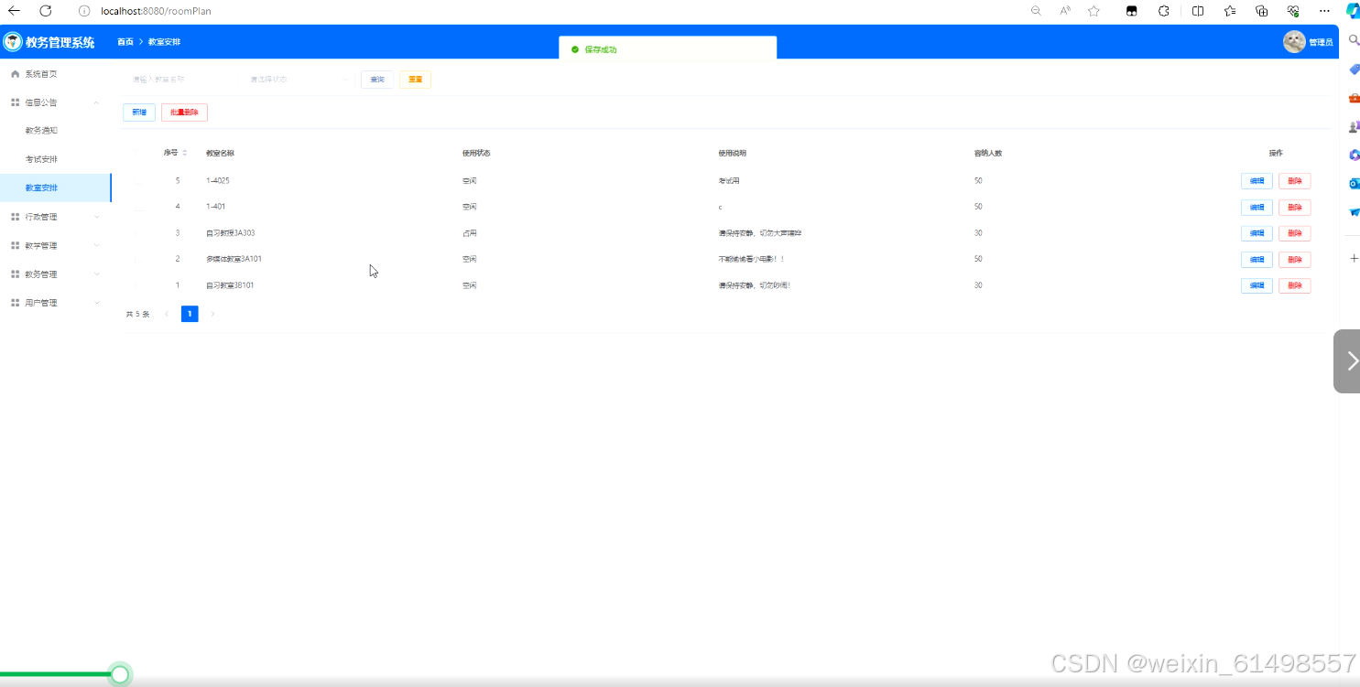Click the orange 重置 reset button
1360x687 pixels.
pos(415,80)
